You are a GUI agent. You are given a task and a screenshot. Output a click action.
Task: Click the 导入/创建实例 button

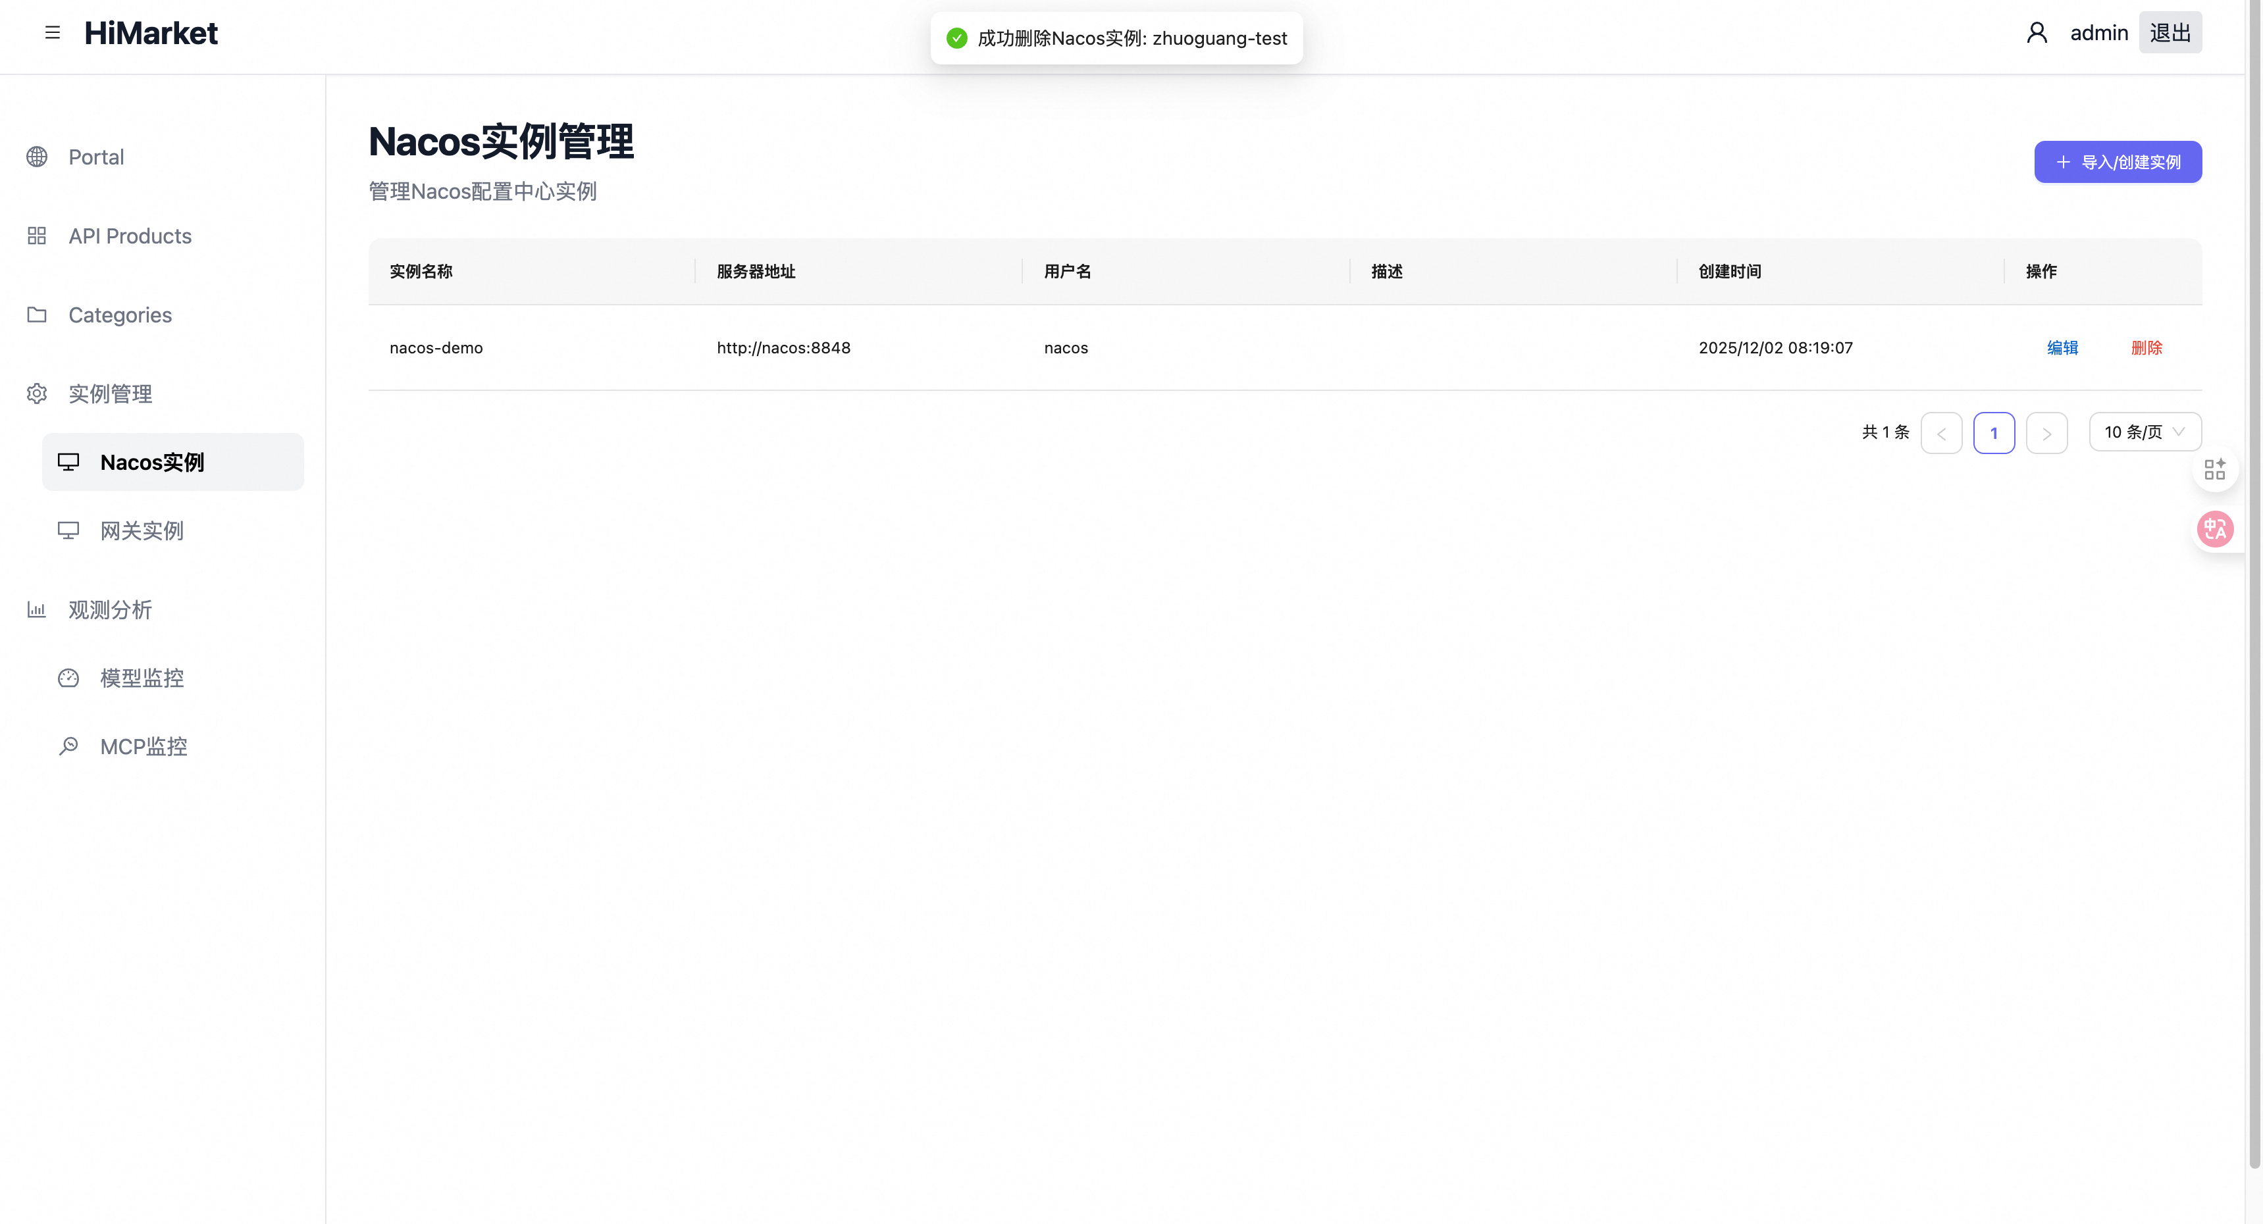click(2117, 162)
